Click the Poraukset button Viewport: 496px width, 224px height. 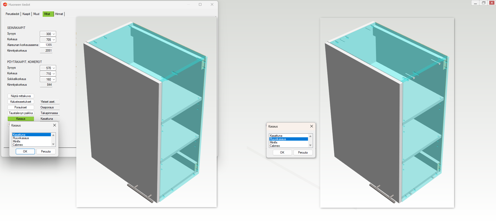tap(21, 107)
